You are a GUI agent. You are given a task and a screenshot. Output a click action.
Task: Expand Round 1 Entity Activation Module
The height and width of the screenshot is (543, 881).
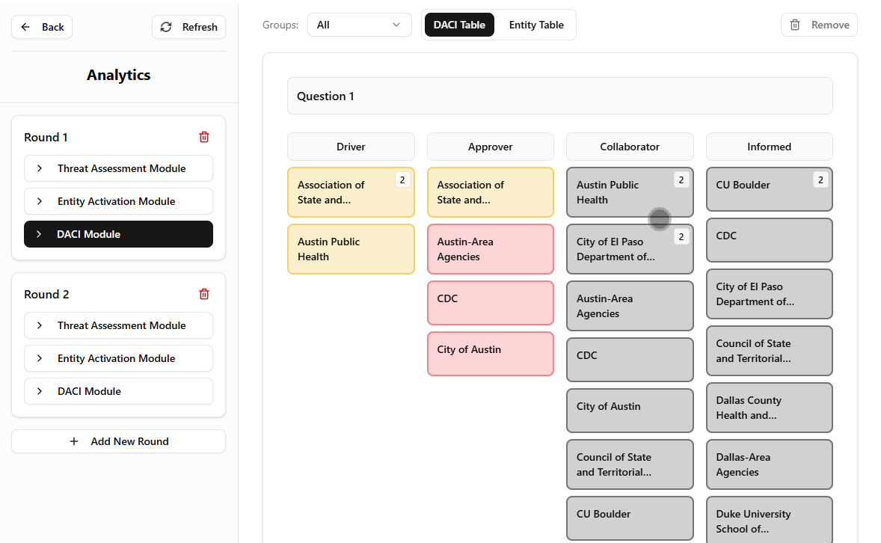[40, 201]
